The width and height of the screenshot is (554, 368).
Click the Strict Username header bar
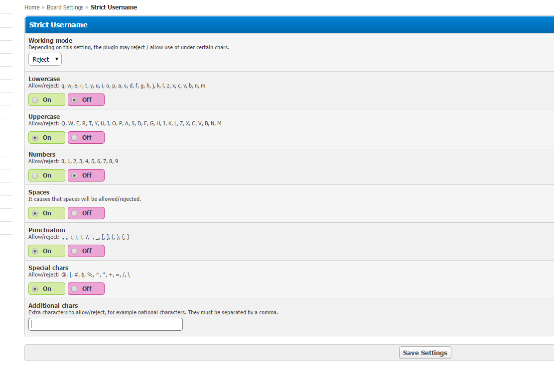click(289, 25)
